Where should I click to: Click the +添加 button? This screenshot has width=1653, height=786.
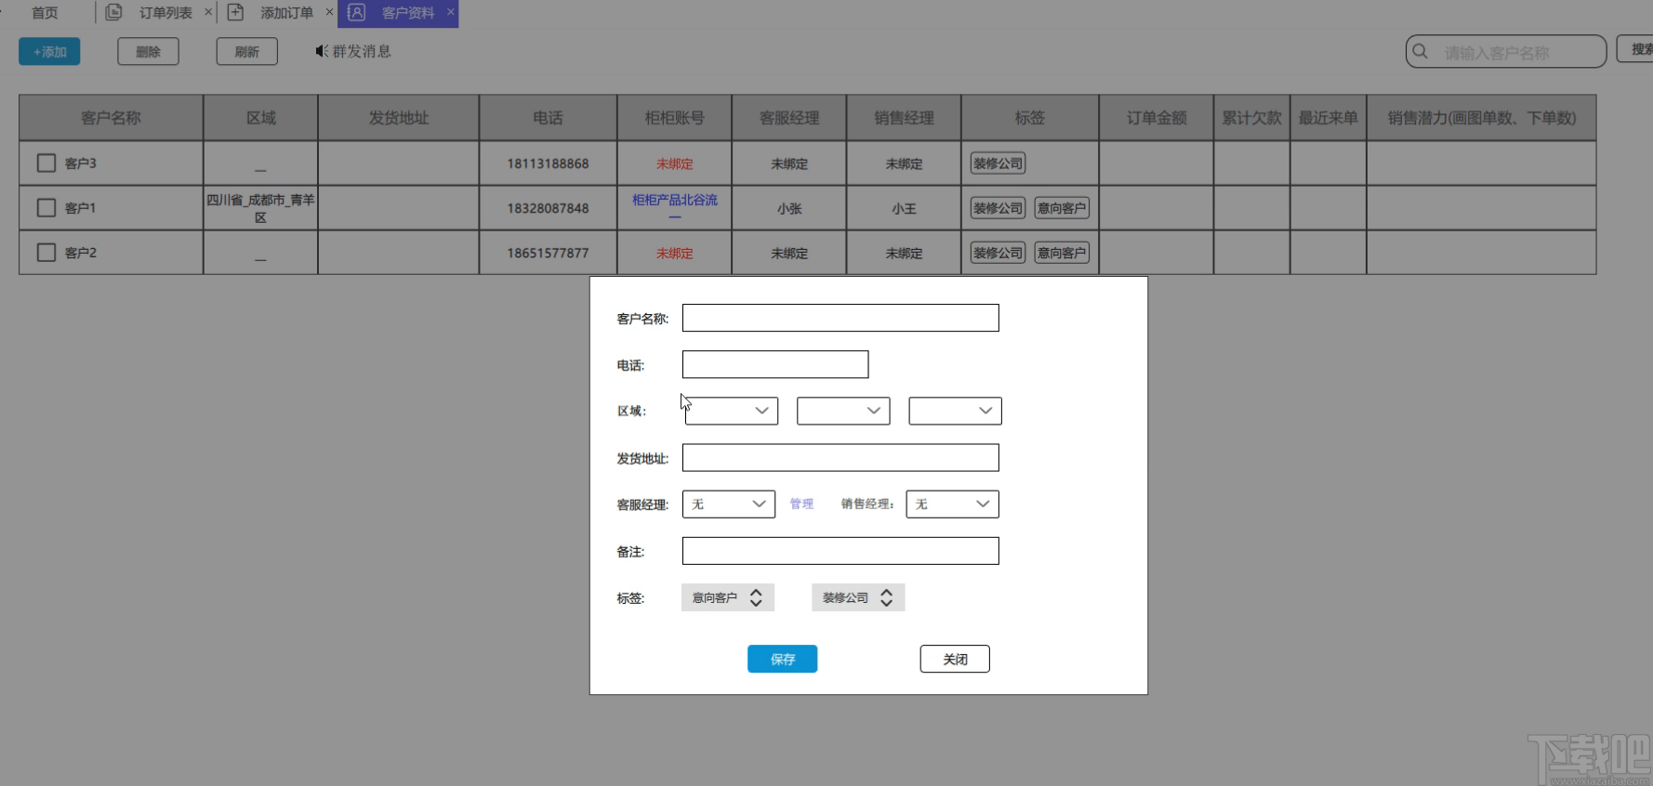(x=49, y=51)
